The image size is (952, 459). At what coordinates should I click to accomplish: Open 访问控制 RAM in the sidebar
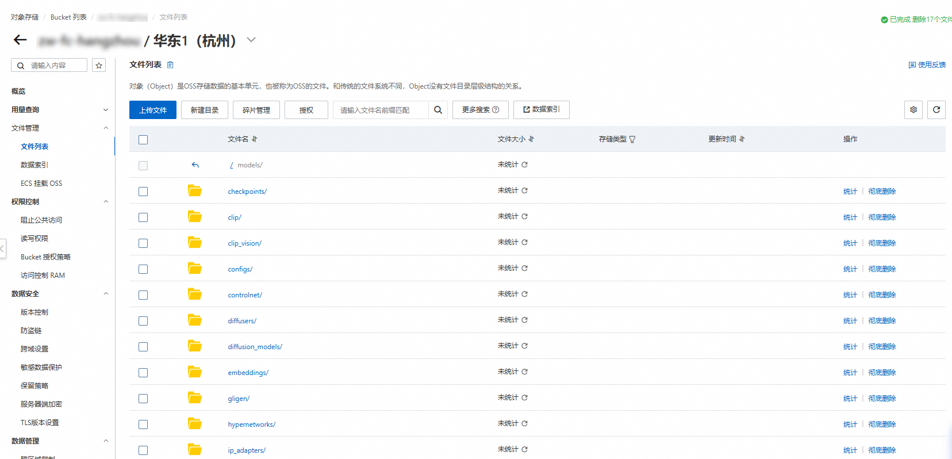click(43, 276)
